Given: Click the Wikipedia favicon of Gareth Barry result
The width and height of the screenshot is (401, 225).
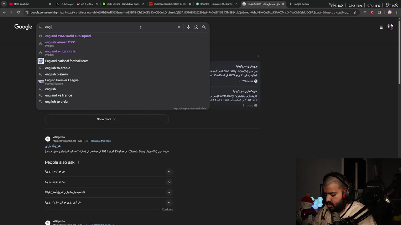Looking at the screenshot, I should click(48, 139).
